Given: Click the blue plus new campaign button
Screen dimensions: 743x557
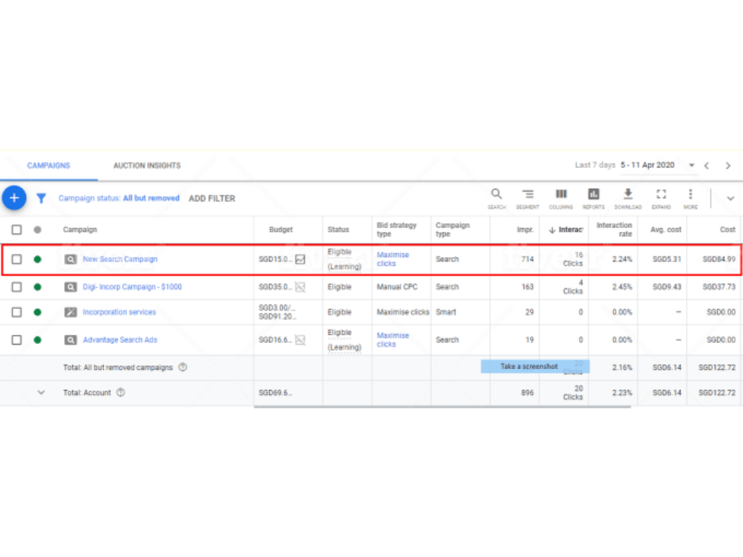Looking at the screenshot, I should pyautogui.click(x=14, y=198).
